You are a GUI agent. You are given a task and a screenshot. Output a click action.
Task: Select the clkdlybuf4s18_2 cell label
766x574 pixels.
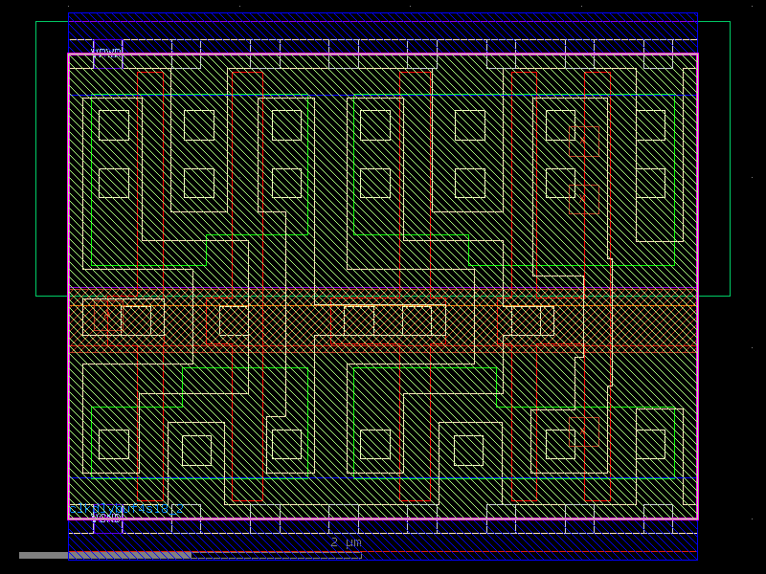tap(124, 510)
